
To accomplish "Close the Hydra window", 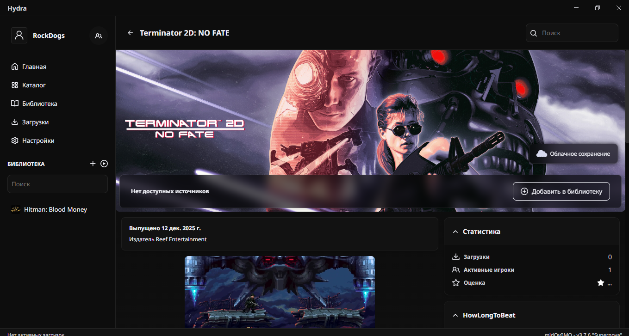I will (x=618, y=8).
